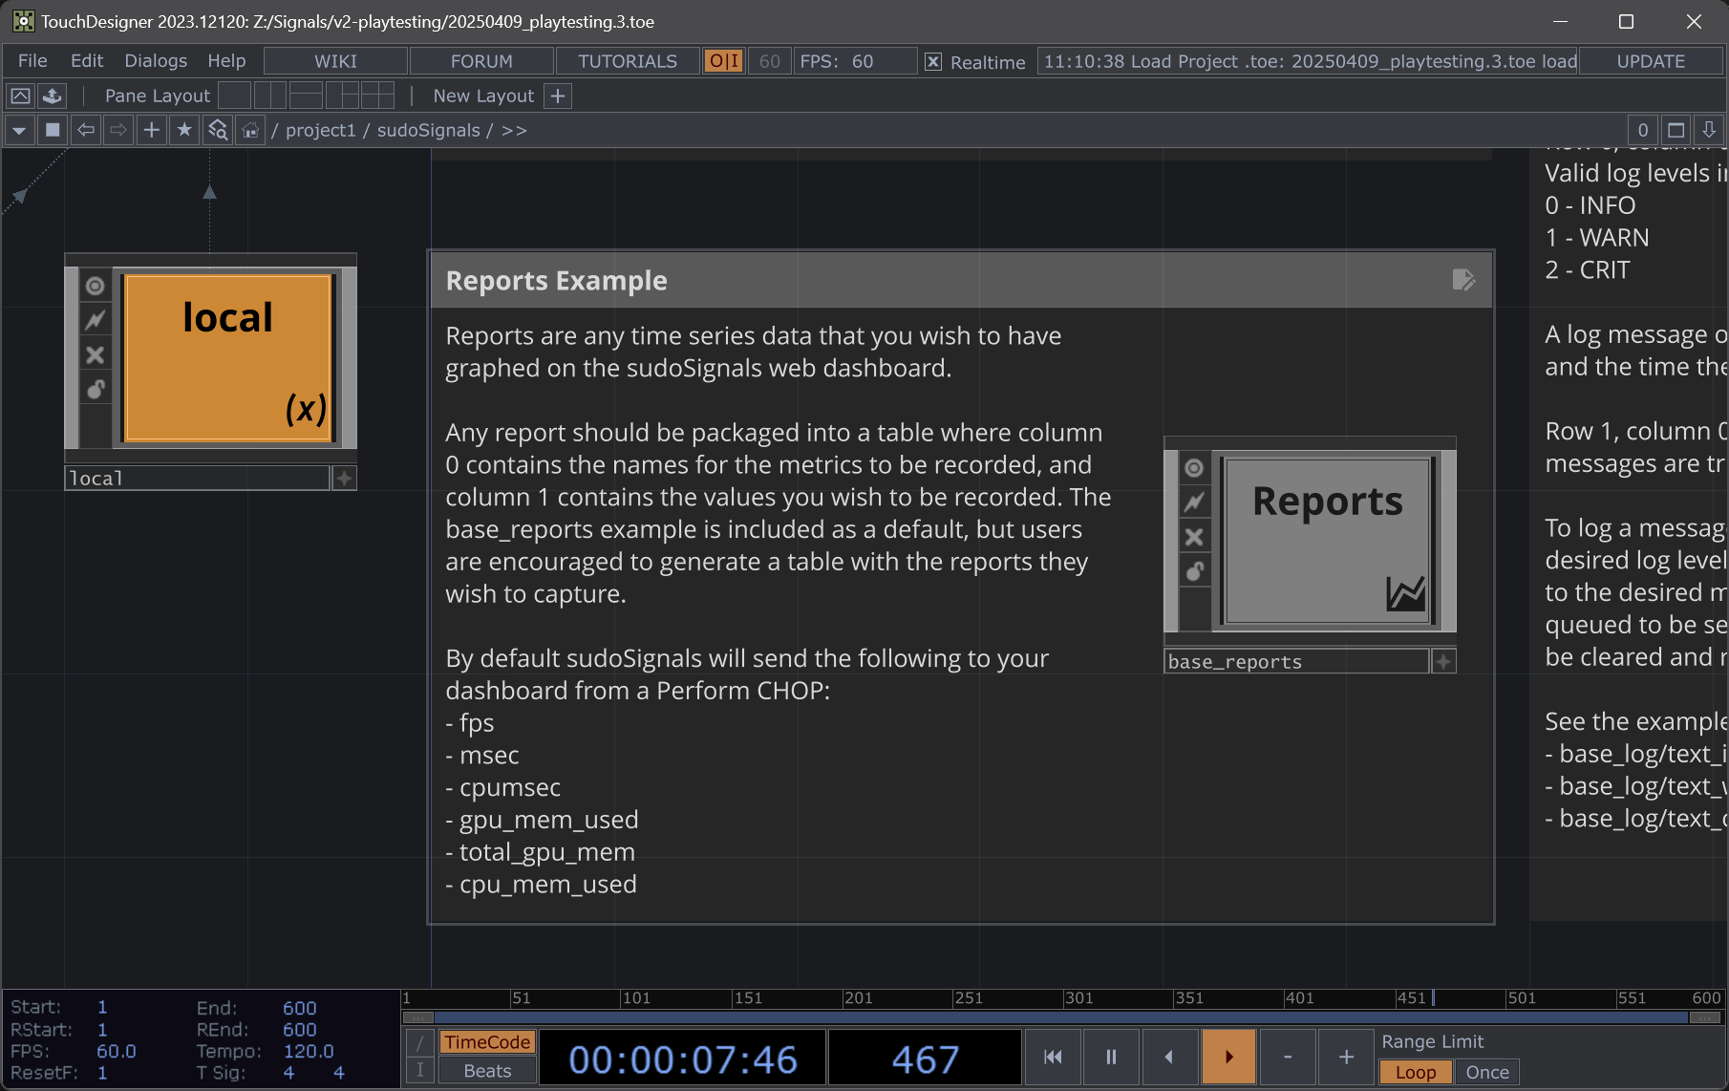1729x1091 pixels.
Task: Select top/bottom split pane layout
Action: coord(306,96)
